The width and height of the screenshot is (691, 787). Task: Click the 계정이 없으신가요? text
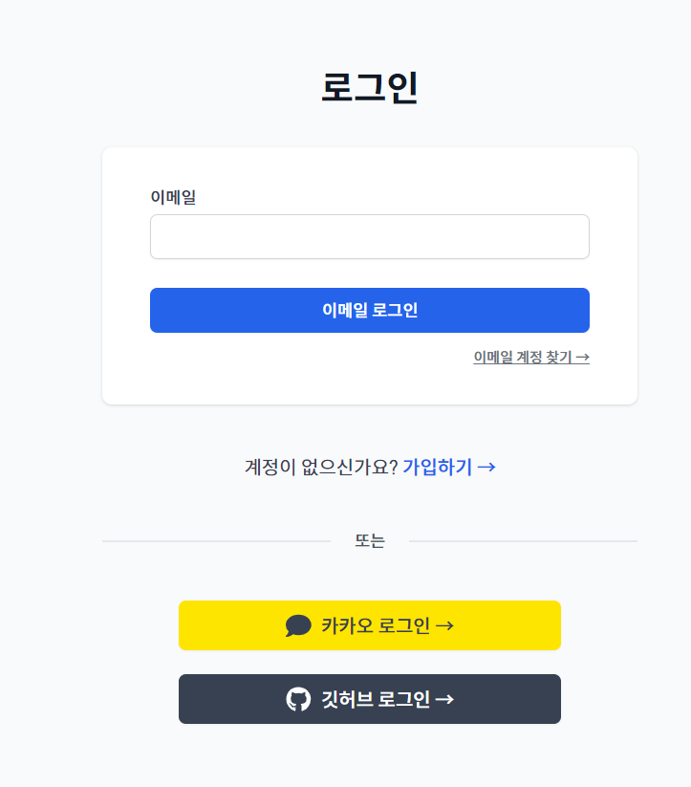[321, 467]
